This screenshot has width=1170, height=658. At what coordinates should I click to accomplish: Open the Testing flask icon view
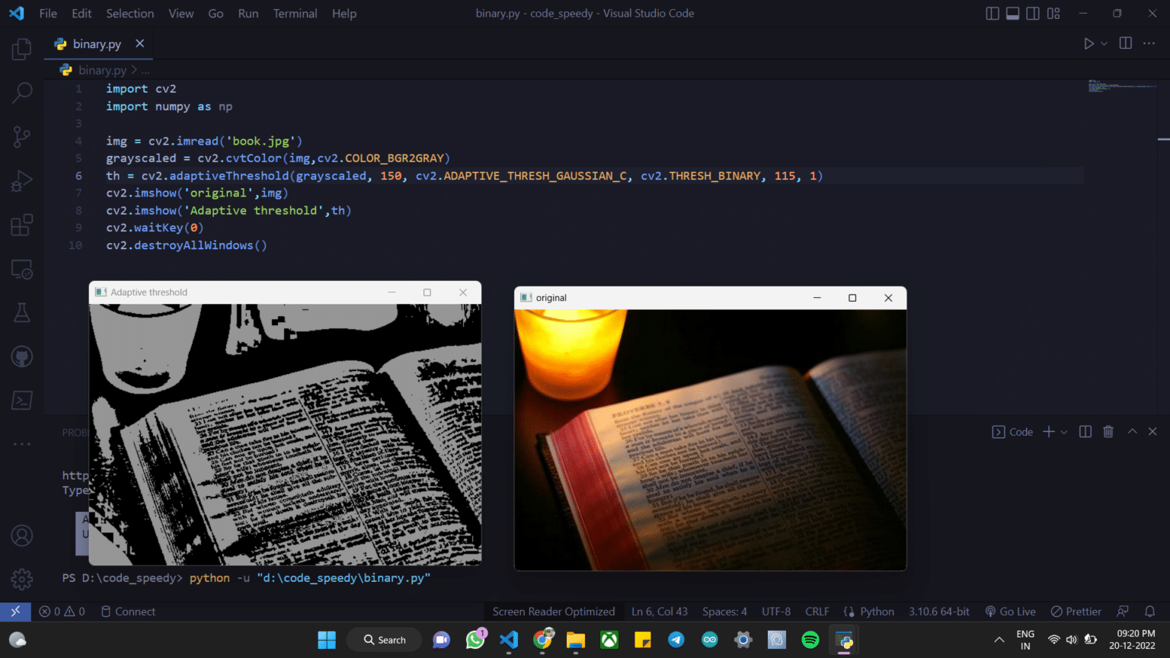(21, 313)
